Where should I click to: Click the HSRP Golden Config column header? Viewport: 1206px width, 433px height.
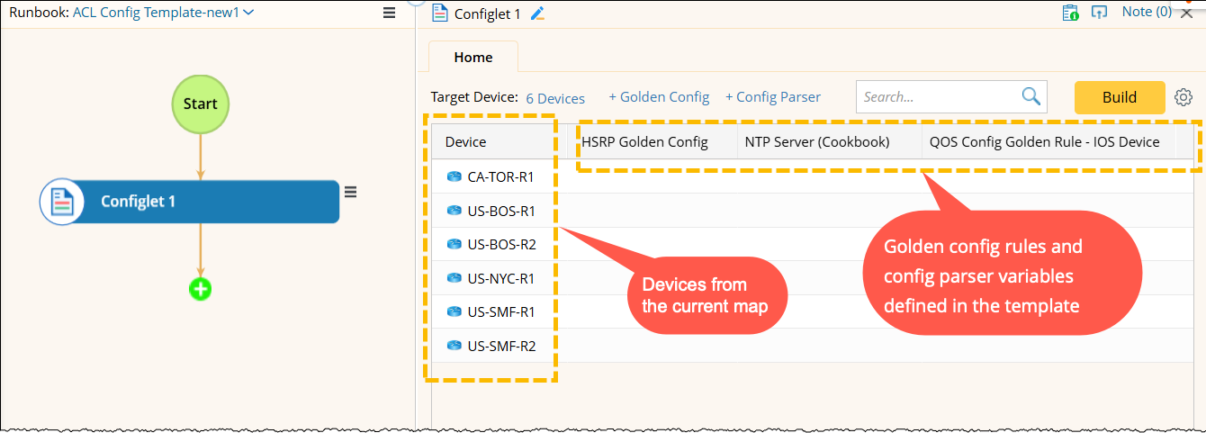tap(645, 141)
